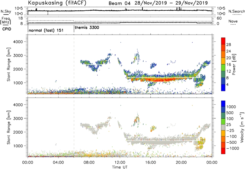
Task: Click the Time UT axis title
Action: pyautogui.click(x=120, y=167)
